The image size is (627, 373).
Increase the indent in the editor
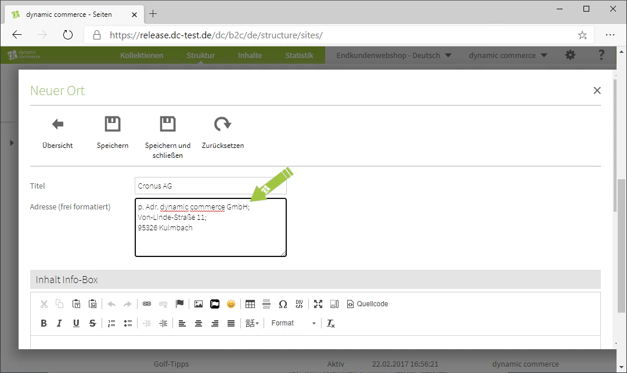pyautogui.click(x=163, y=323)
